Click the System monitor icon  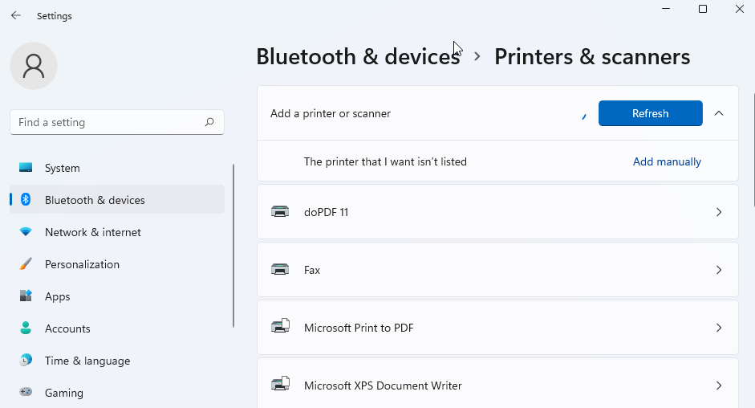[x=26, y=167]
